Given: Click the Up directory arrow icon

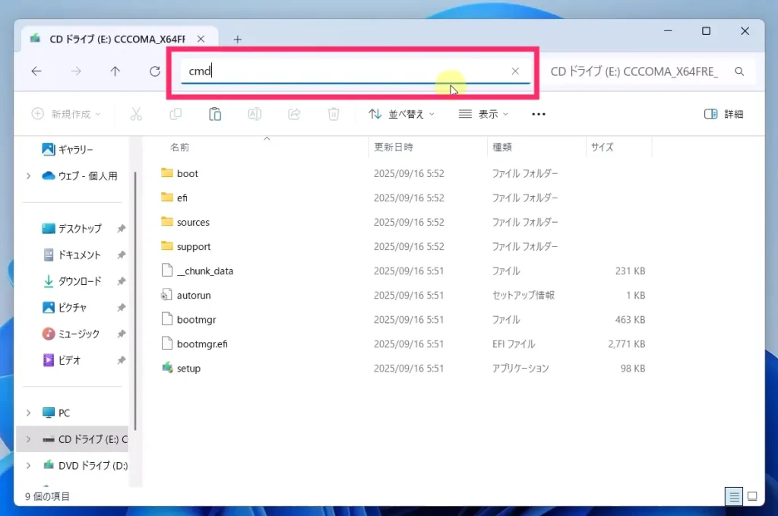Looking at the screenshot, I should (x=115, y=71).
